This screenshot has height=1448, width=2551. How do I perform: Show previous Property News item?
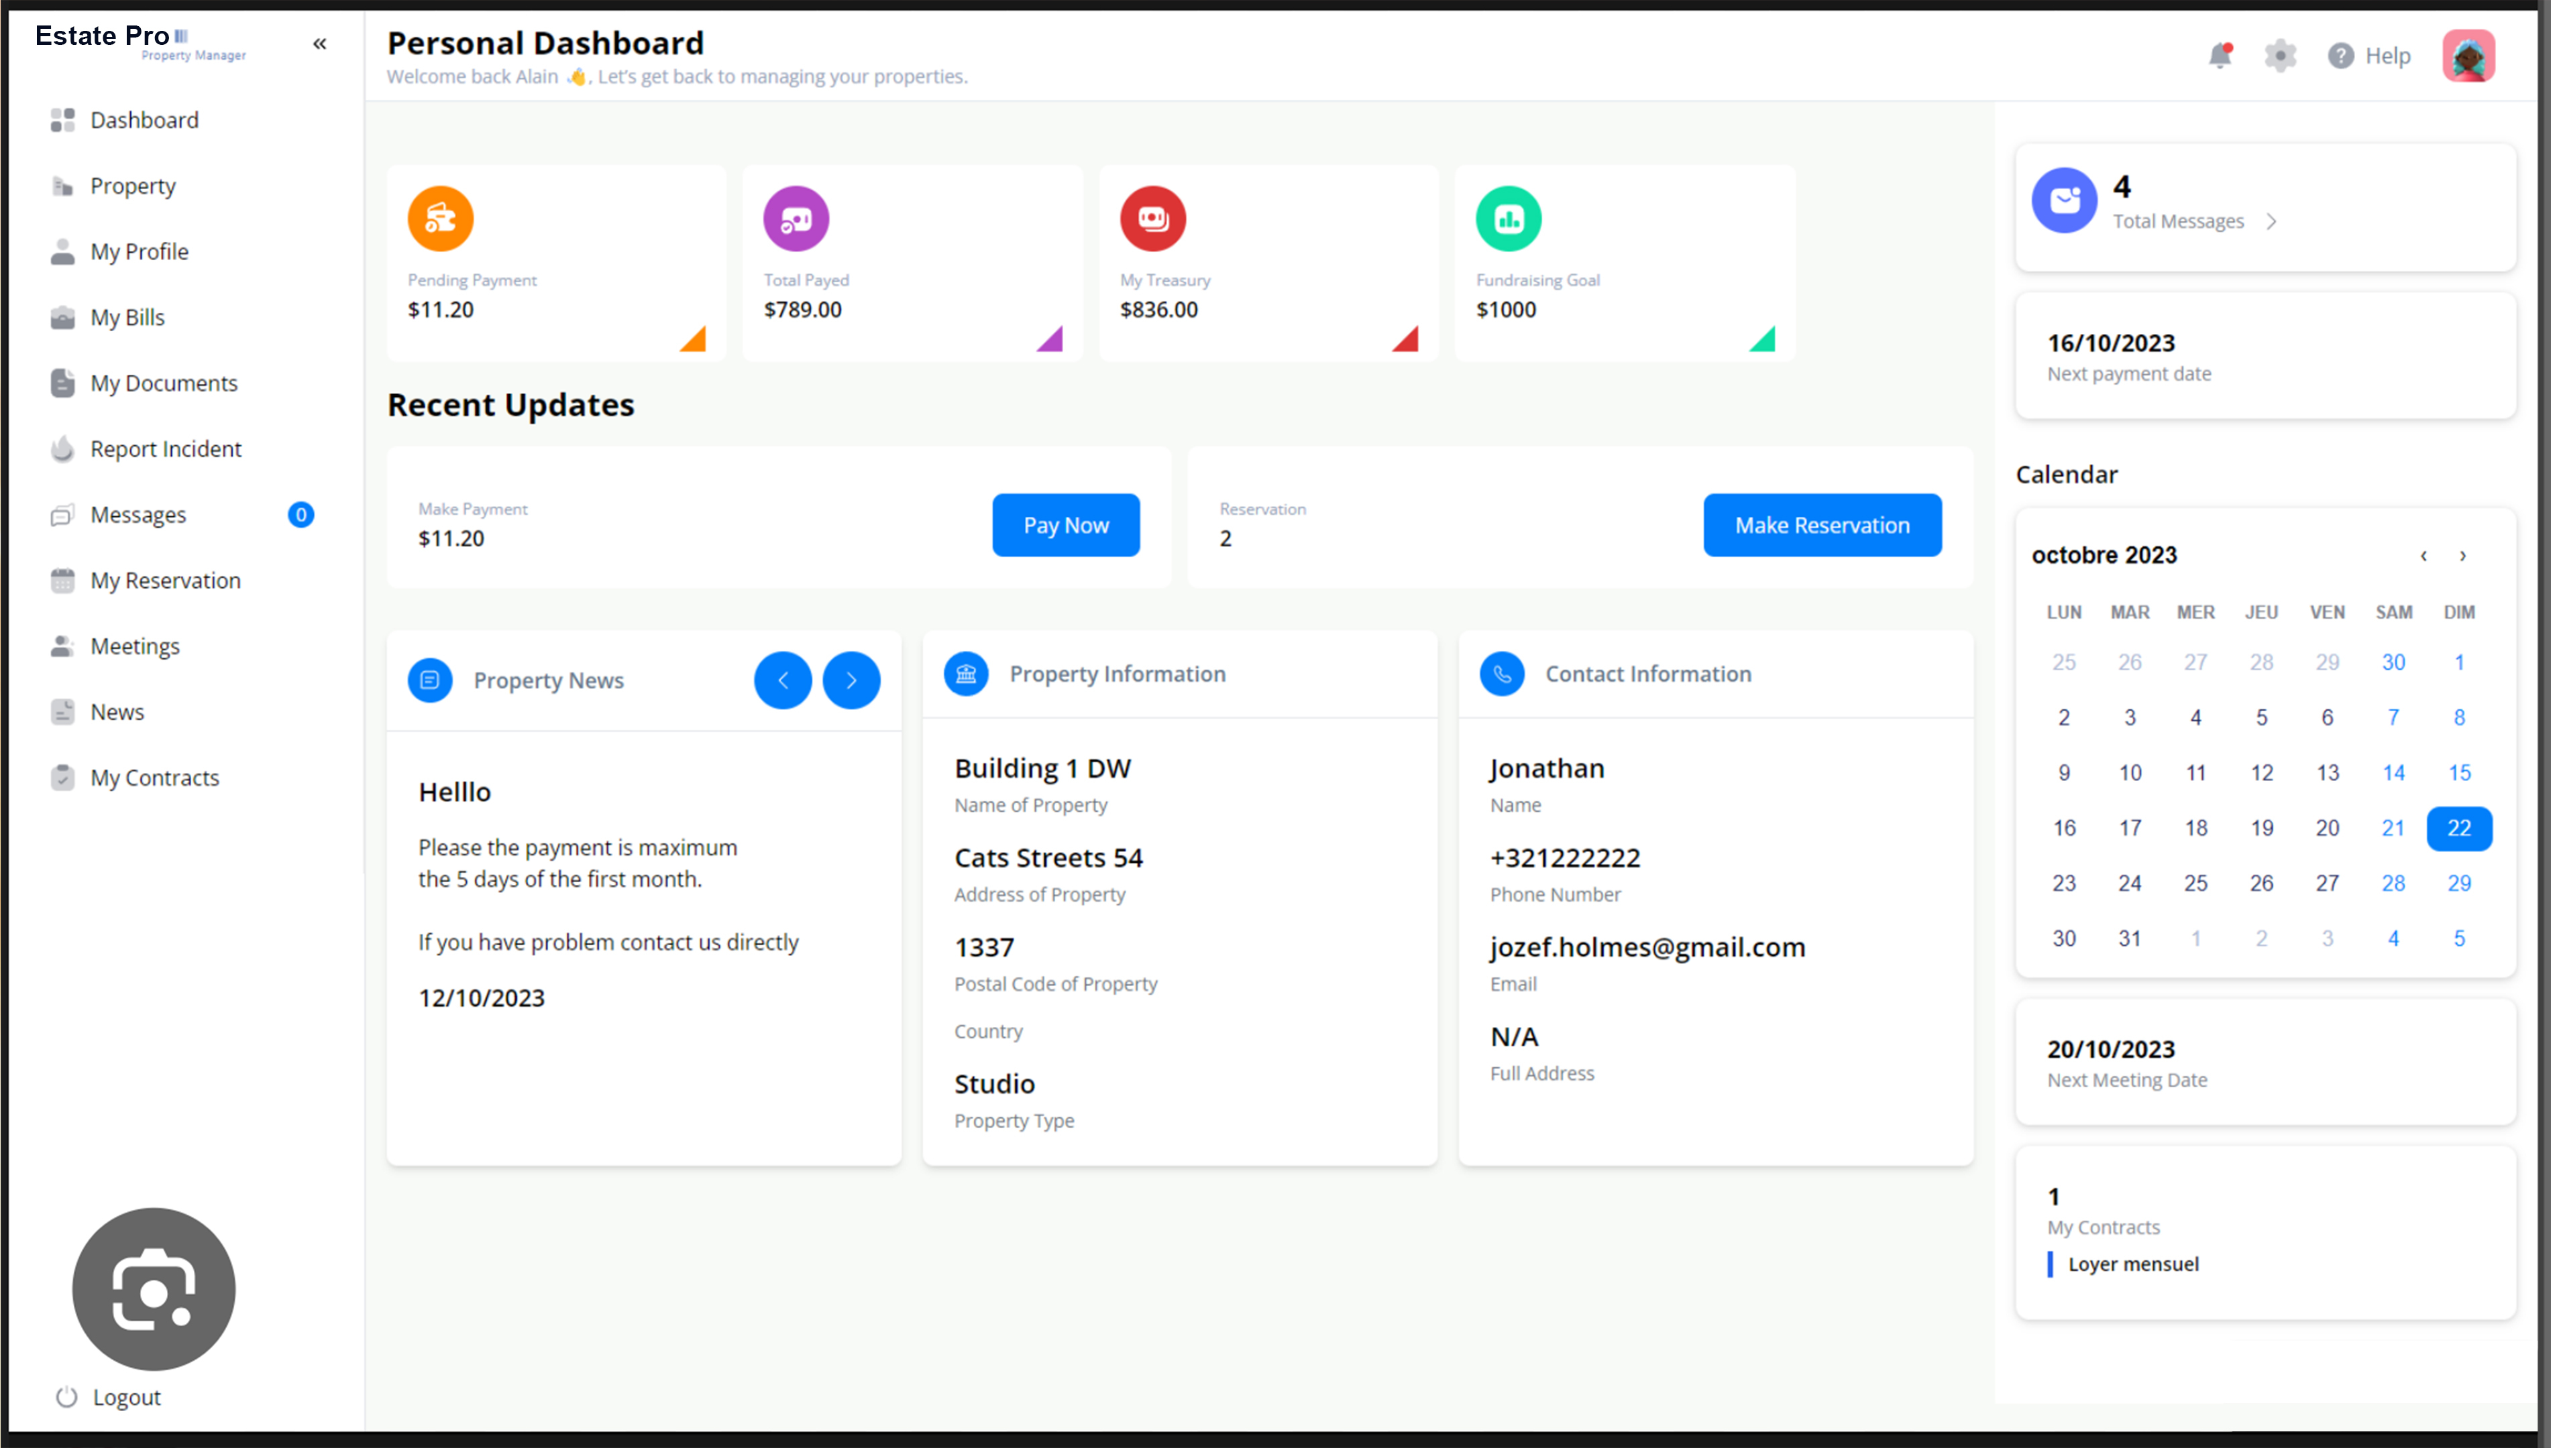click(x=783, y=680)
